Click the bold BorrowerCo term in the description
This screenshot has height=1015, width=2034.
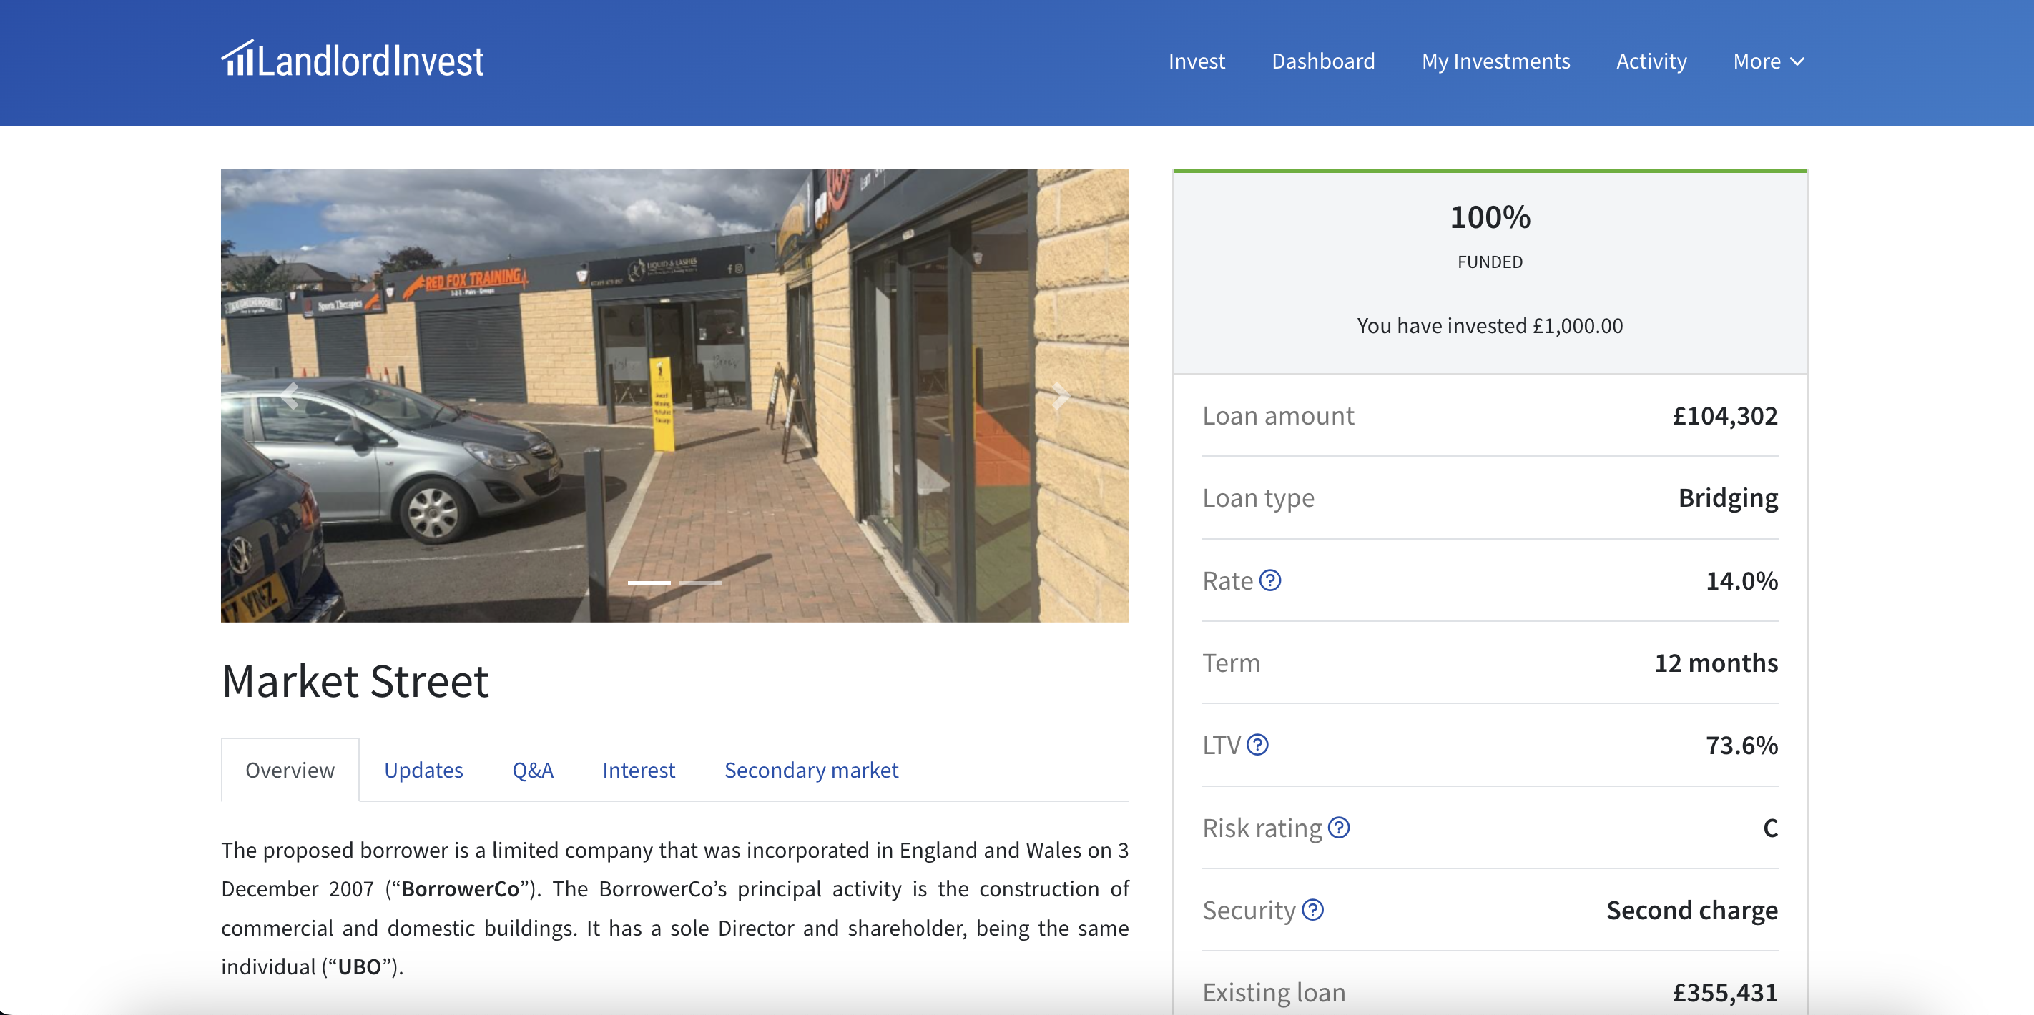tap(461, 888)
